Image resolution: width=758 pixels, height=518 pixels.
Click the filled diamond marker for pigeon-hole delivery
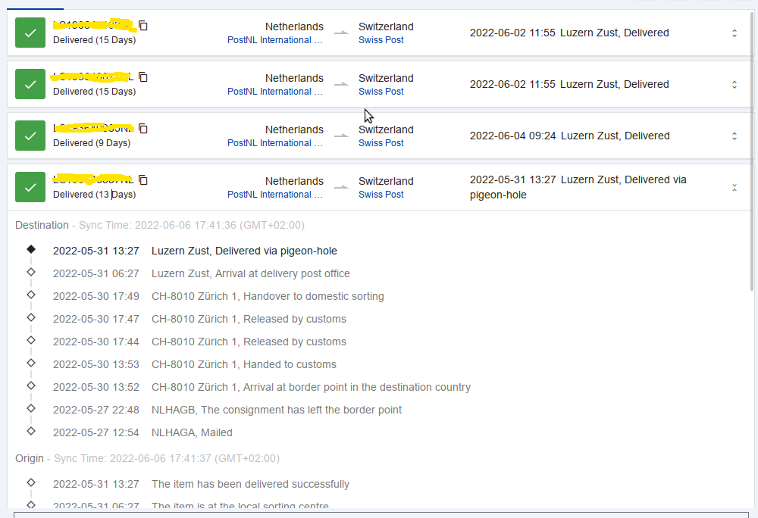click(x=31, y=249)
